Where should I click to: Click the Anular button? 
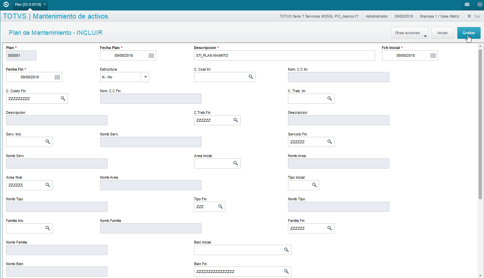coord(443,33)
